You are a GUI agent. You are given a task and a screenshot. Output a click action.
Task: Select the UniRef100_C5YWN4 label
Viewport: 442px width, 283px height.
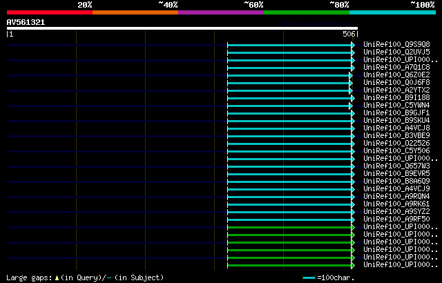click(x=396, y=105)
